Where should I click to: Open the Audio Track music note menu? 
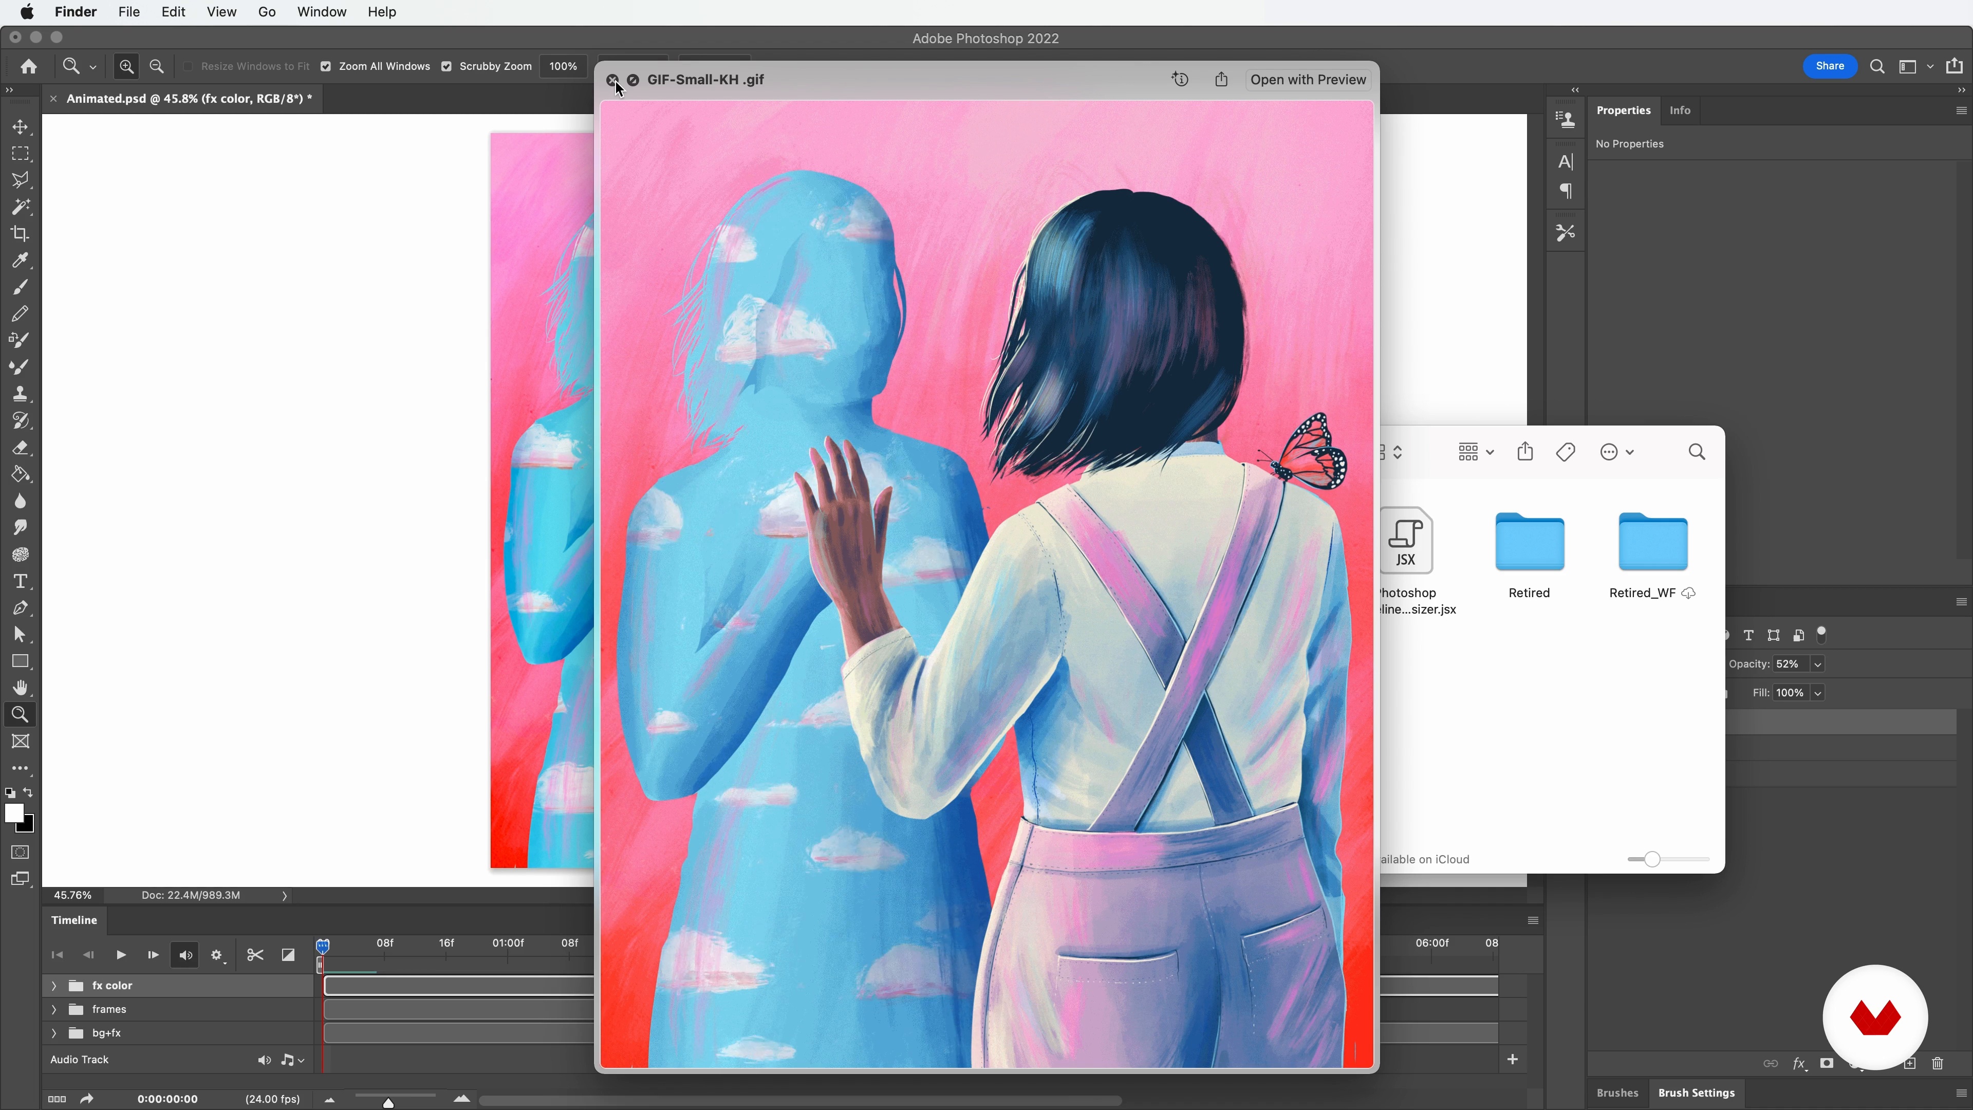(x=292, y=1060)
